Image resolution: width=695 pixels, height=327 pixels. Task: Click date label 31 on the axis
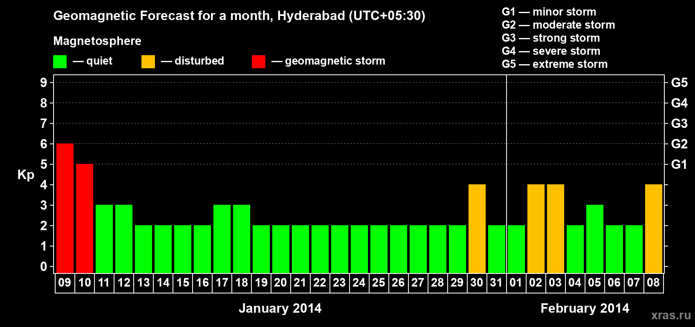point(496,283)
